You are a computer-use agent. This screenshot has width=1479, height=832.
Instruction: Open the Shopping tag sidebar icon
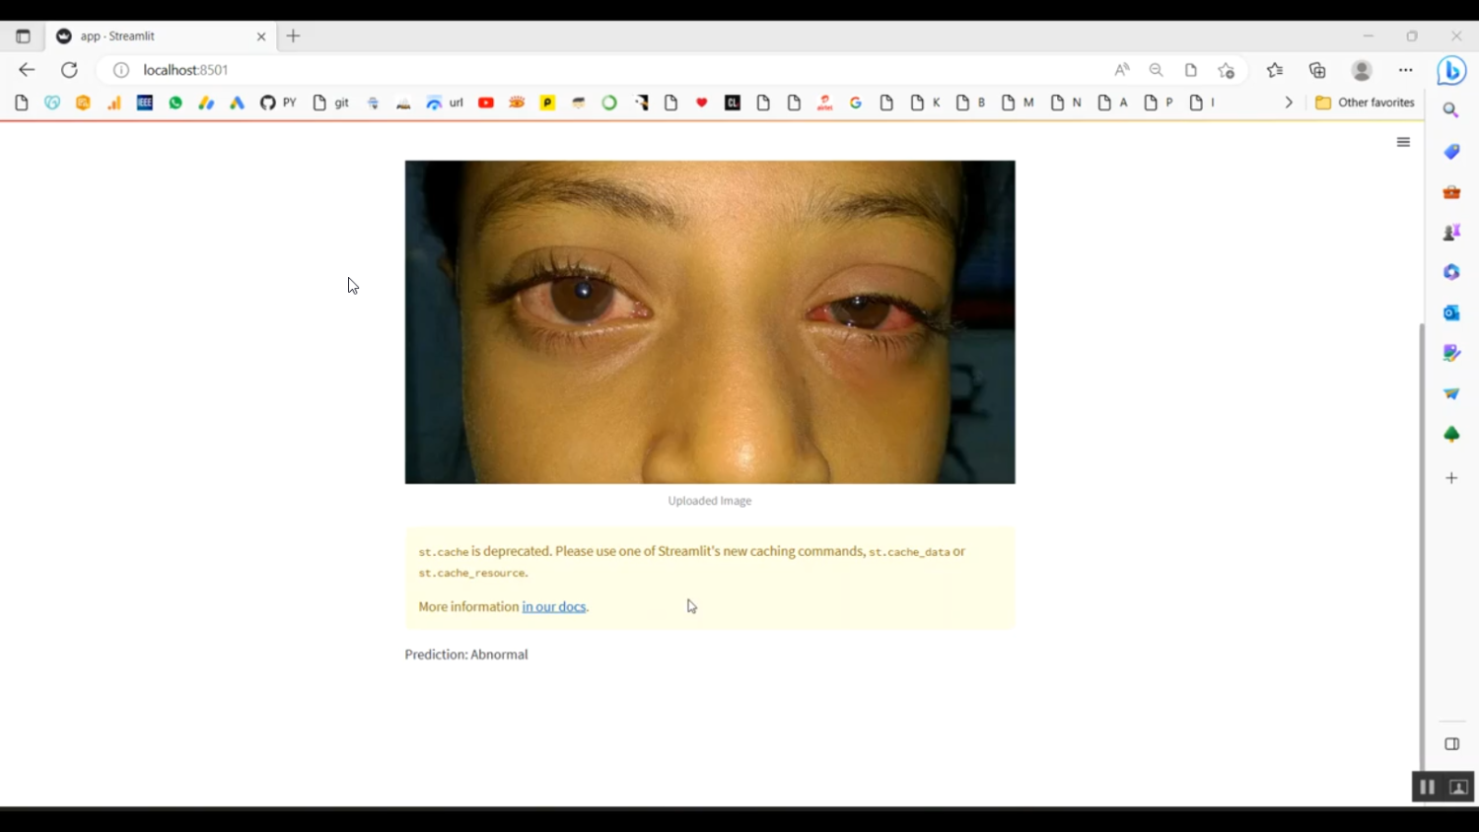[x=1451, y=152]
